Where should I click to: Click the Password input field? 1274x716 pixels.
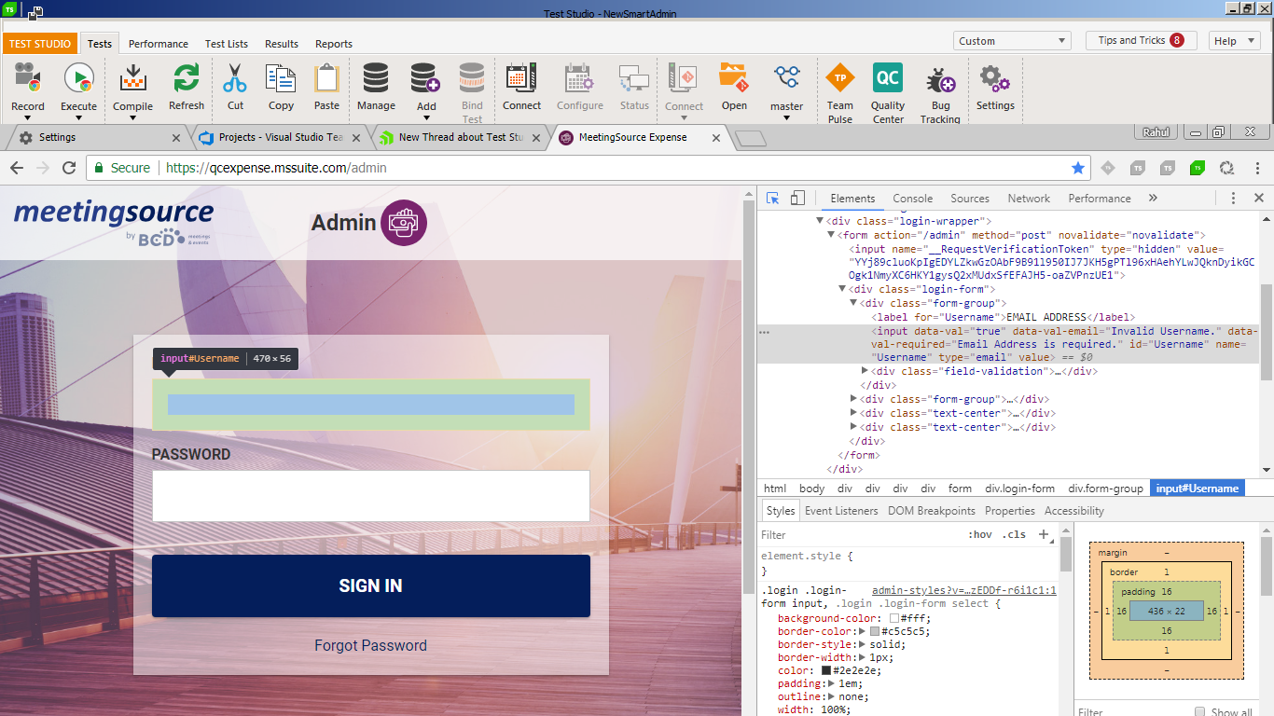pyautogui.click(x=370, y=495)
